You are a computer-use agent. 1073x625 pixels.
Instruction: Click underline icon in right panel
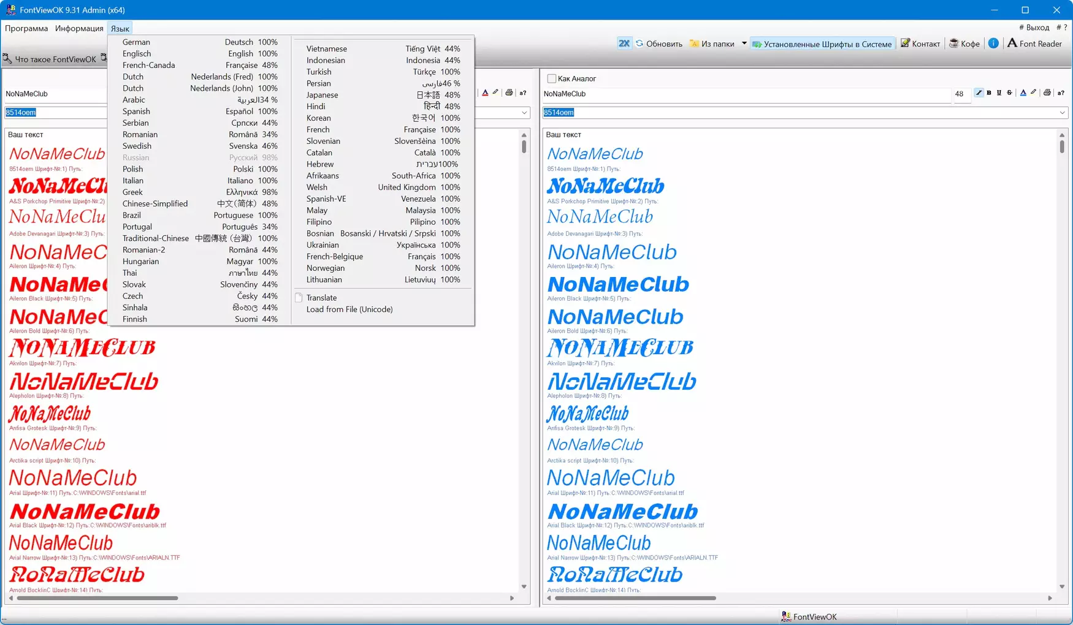click(x=999, y=93)
